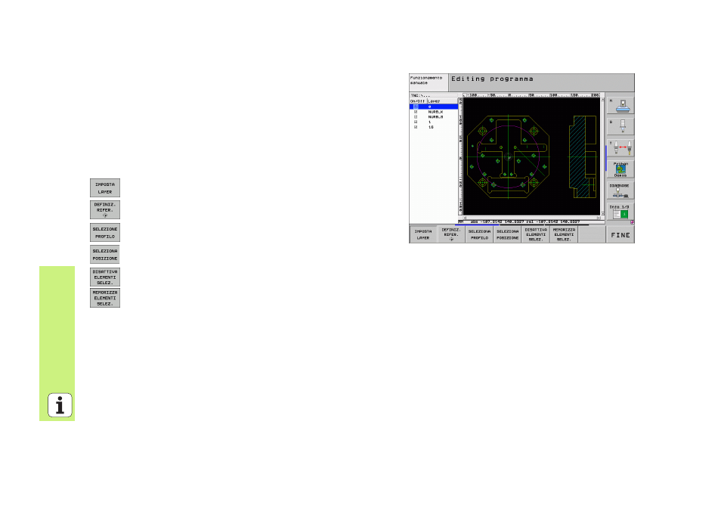Click the small pink icon above FINE
The width and height of the screenshot is (721, 511).
[x=633, y=222]
